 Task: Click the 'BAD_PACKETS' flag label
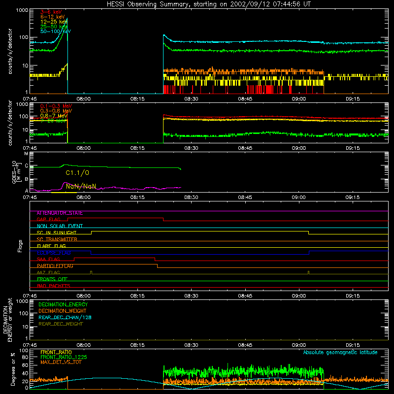(54, 286)
